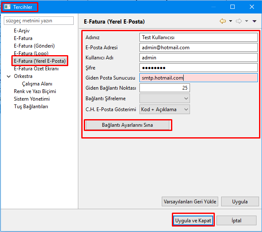Go to Renk ve Yazı Biçimi settings

(35, 91)
